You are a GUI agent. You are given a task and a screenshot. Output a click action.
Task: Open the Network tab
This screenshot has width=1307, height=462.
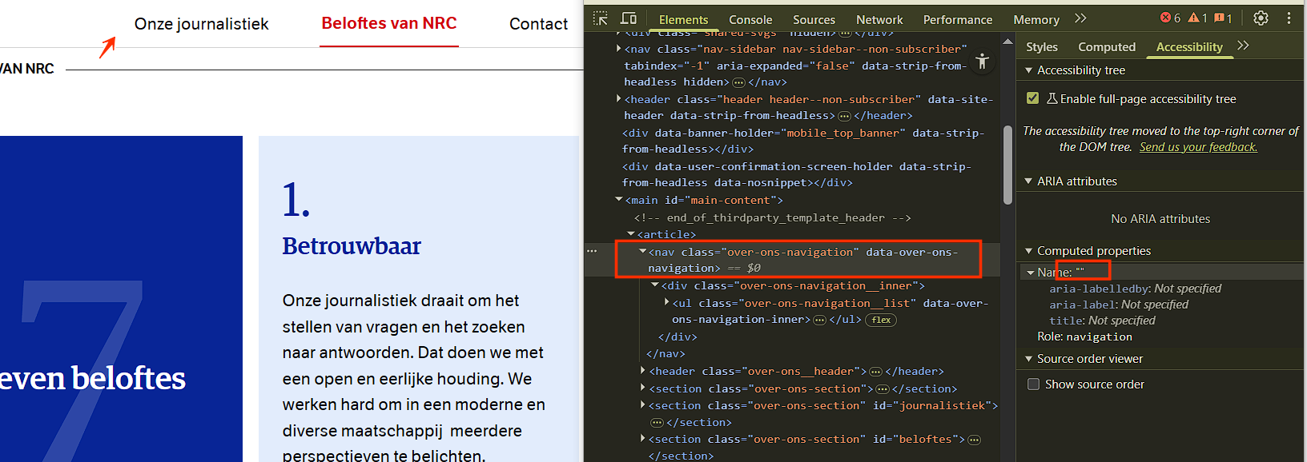[x=879, y=20]
